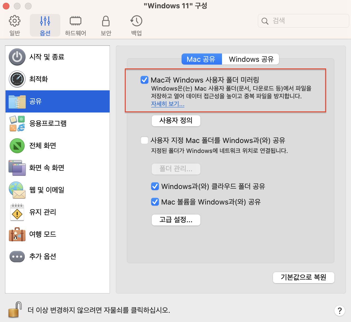Open the 추가 옵션 ellipsis icon
This screenshot has width=351, height=322.
(x=17, y=257)
